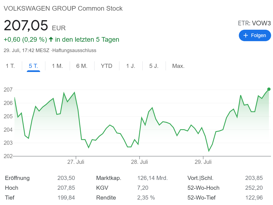Select the 5 T. time range tab
The image size is (273, 205).
(x=33, y=66)
